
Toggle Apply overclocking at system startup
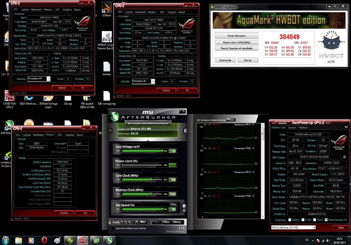pyautogui.click(x=112, y=228)
